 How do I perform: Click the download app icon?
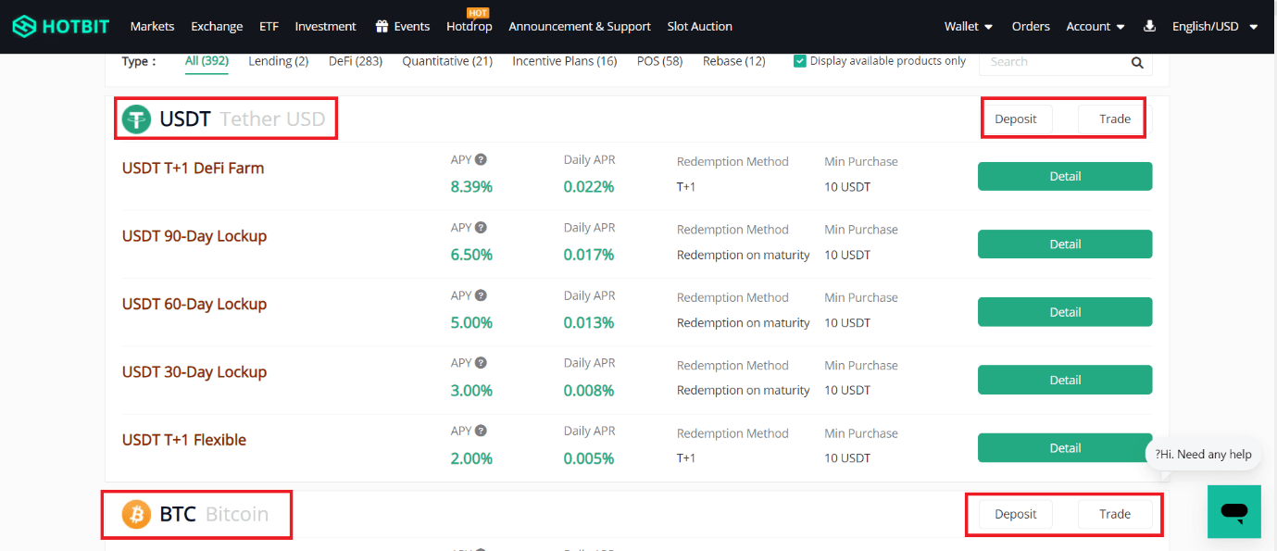(x=1149, y=26)
